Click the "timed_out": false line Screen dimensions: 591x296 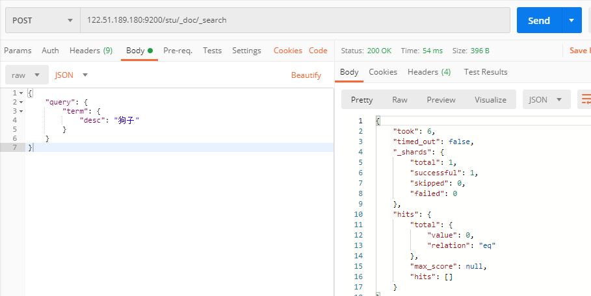tap(433, 142)
